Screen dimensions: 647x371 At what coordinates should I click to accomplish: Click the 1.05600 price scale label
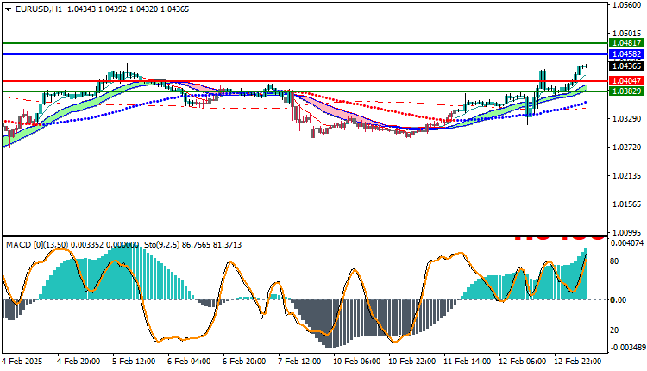point(627,5)
